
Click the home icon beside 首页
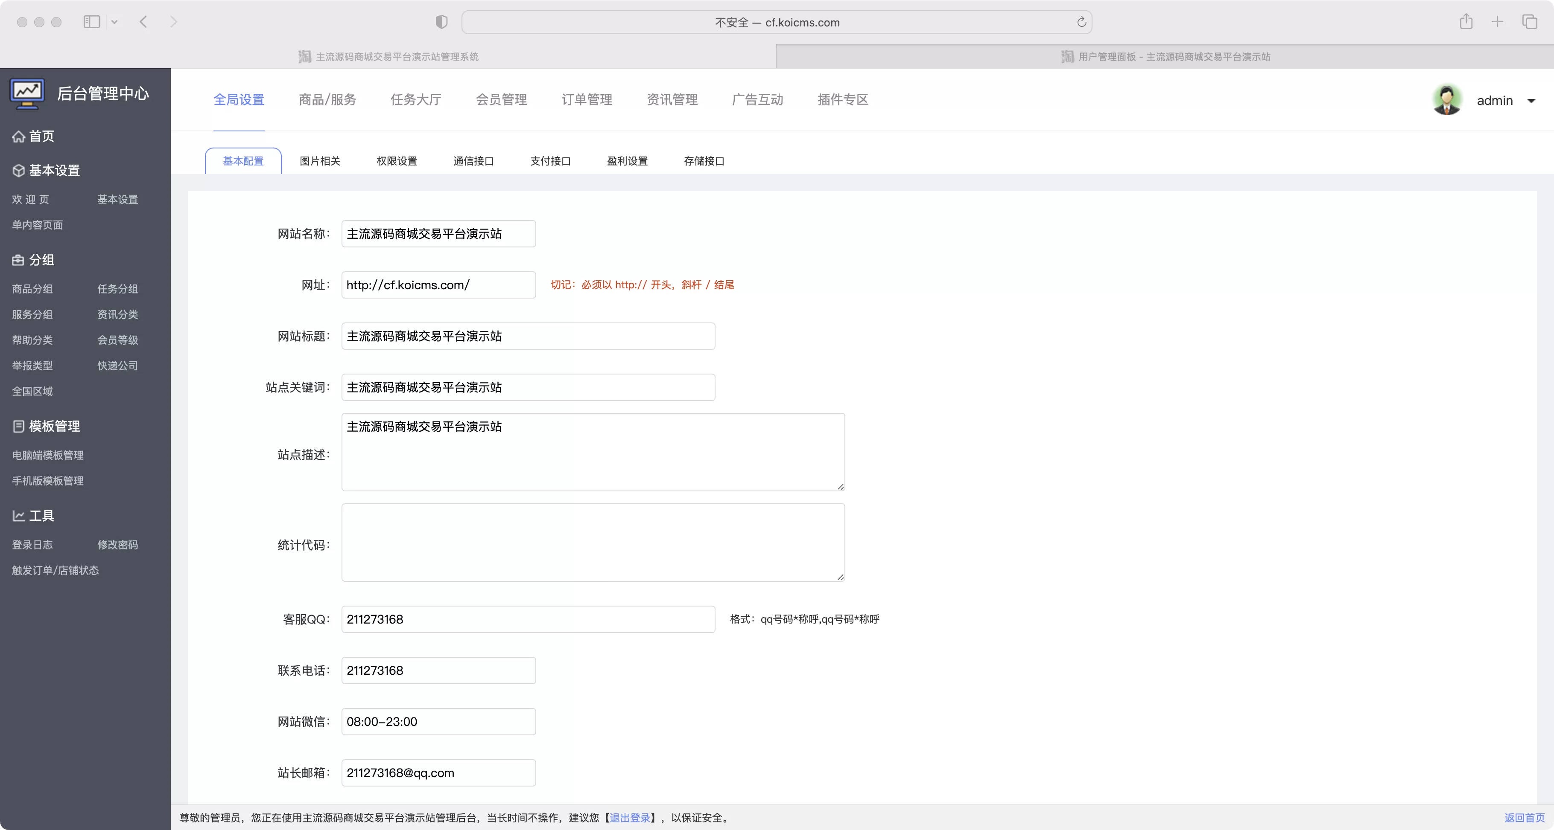[x=19, y=137]
